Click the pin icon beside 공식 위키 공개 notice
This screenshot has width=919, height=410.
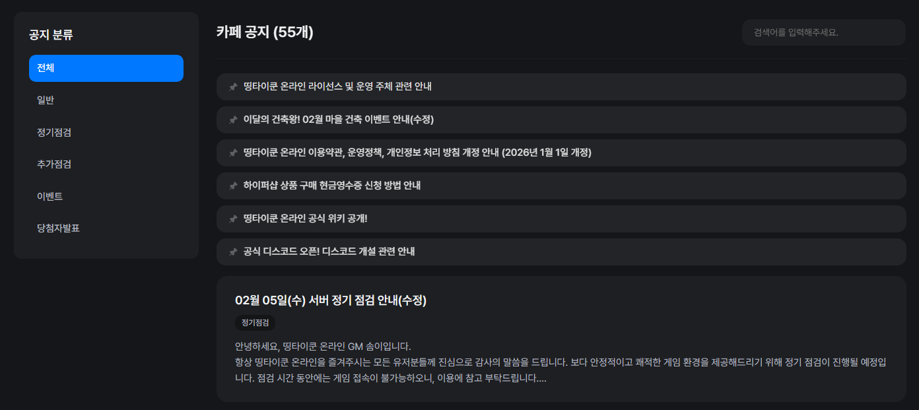pos(233,219)
